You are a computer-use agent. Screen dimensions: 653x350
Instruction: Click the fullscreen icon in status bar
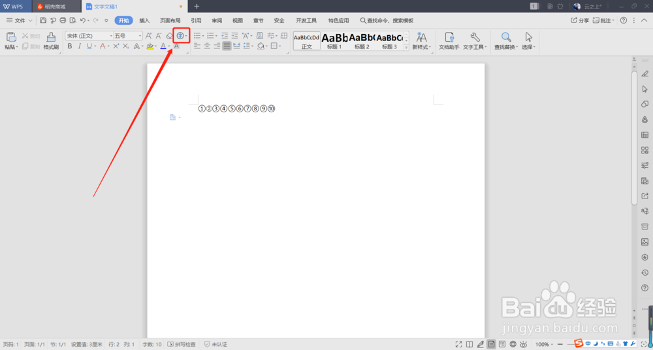(459, 344)
